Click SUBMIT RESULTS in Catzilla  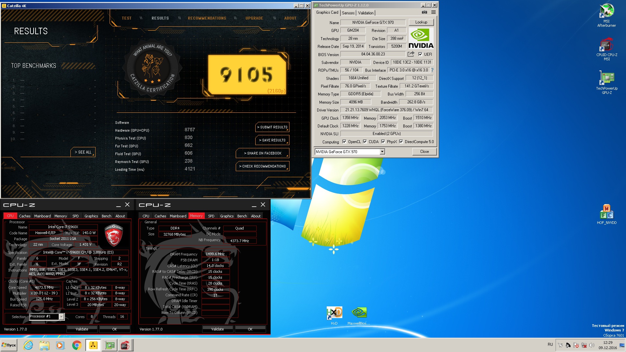tap(272, 127)
